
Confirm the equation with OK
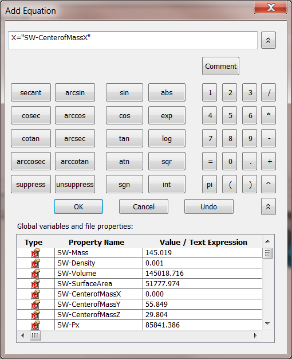tap(78, 206)
